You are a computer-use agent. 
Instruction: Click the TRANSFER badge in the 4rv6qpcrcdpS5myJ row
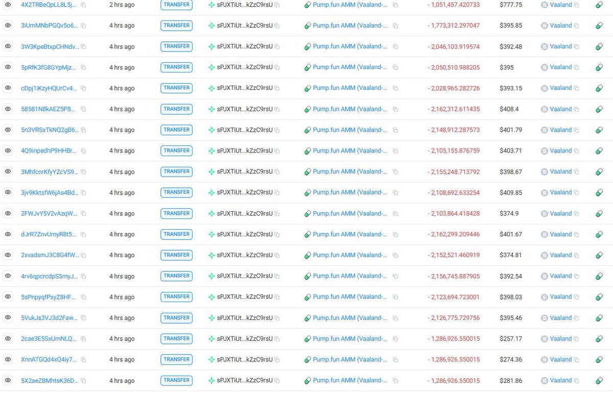click(176, 276)
